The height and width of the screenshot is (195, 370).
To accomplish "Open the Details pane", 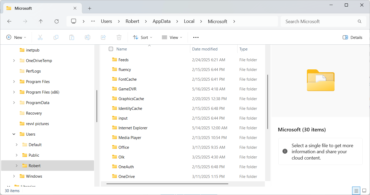I will click(x=352, y=37).
